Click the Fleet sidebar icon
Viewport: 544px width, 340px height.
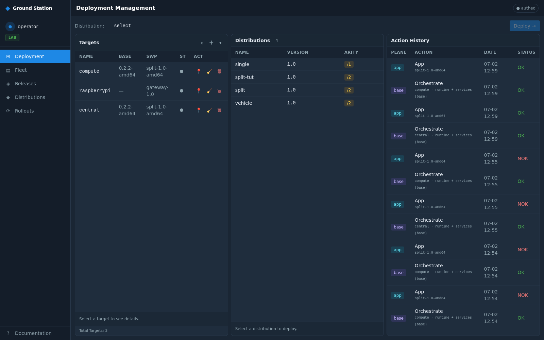pos(8,70)
